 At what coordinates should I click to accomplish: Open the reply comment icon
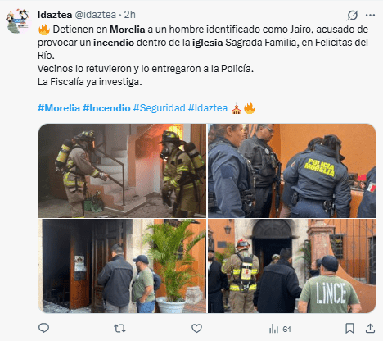point(43,328)
